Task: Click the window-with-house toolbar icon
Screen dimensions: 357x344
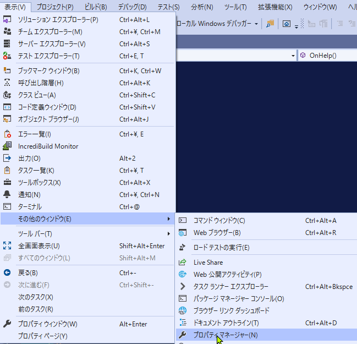Action: click(287, 24)
